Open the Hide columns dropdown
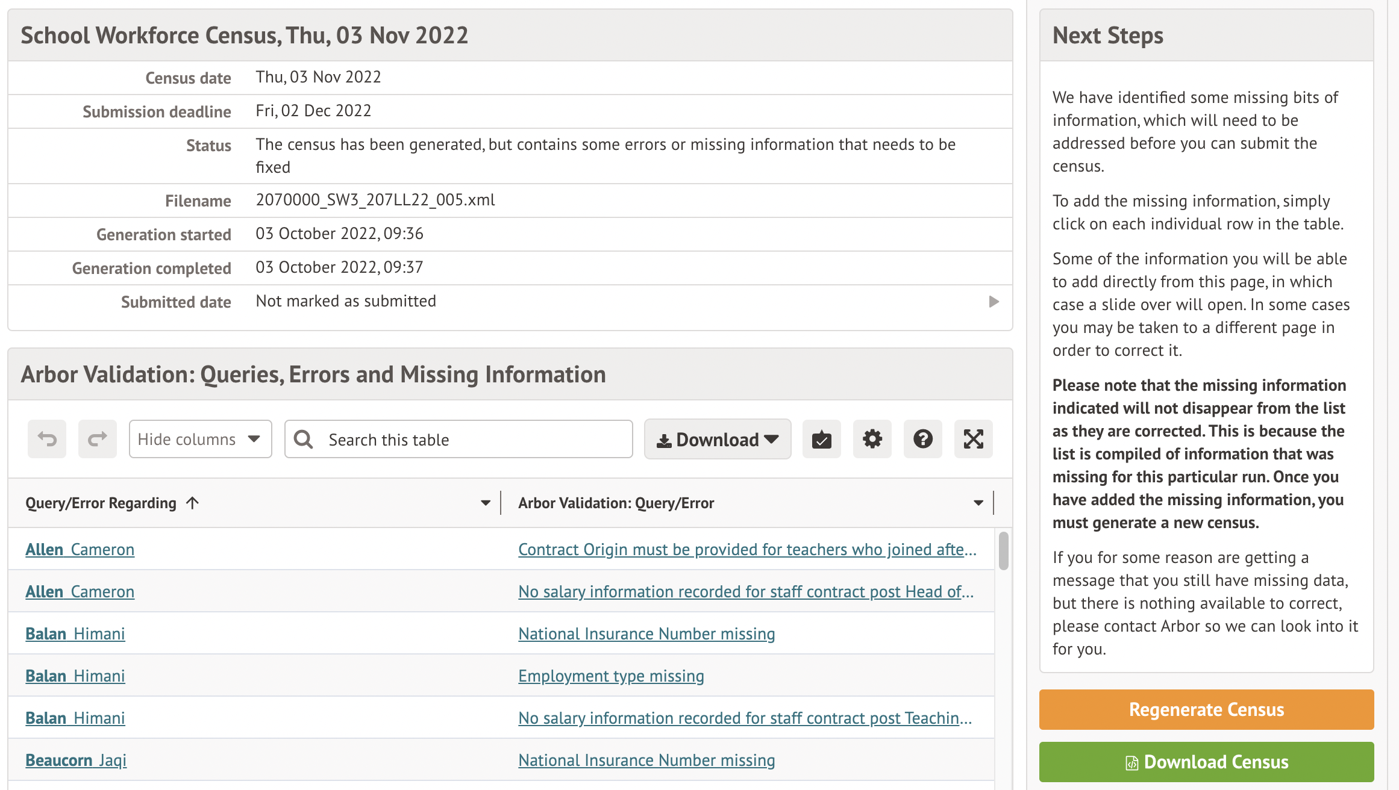The width and height of the screenshot is (1399, 790). tap(200, 439)
